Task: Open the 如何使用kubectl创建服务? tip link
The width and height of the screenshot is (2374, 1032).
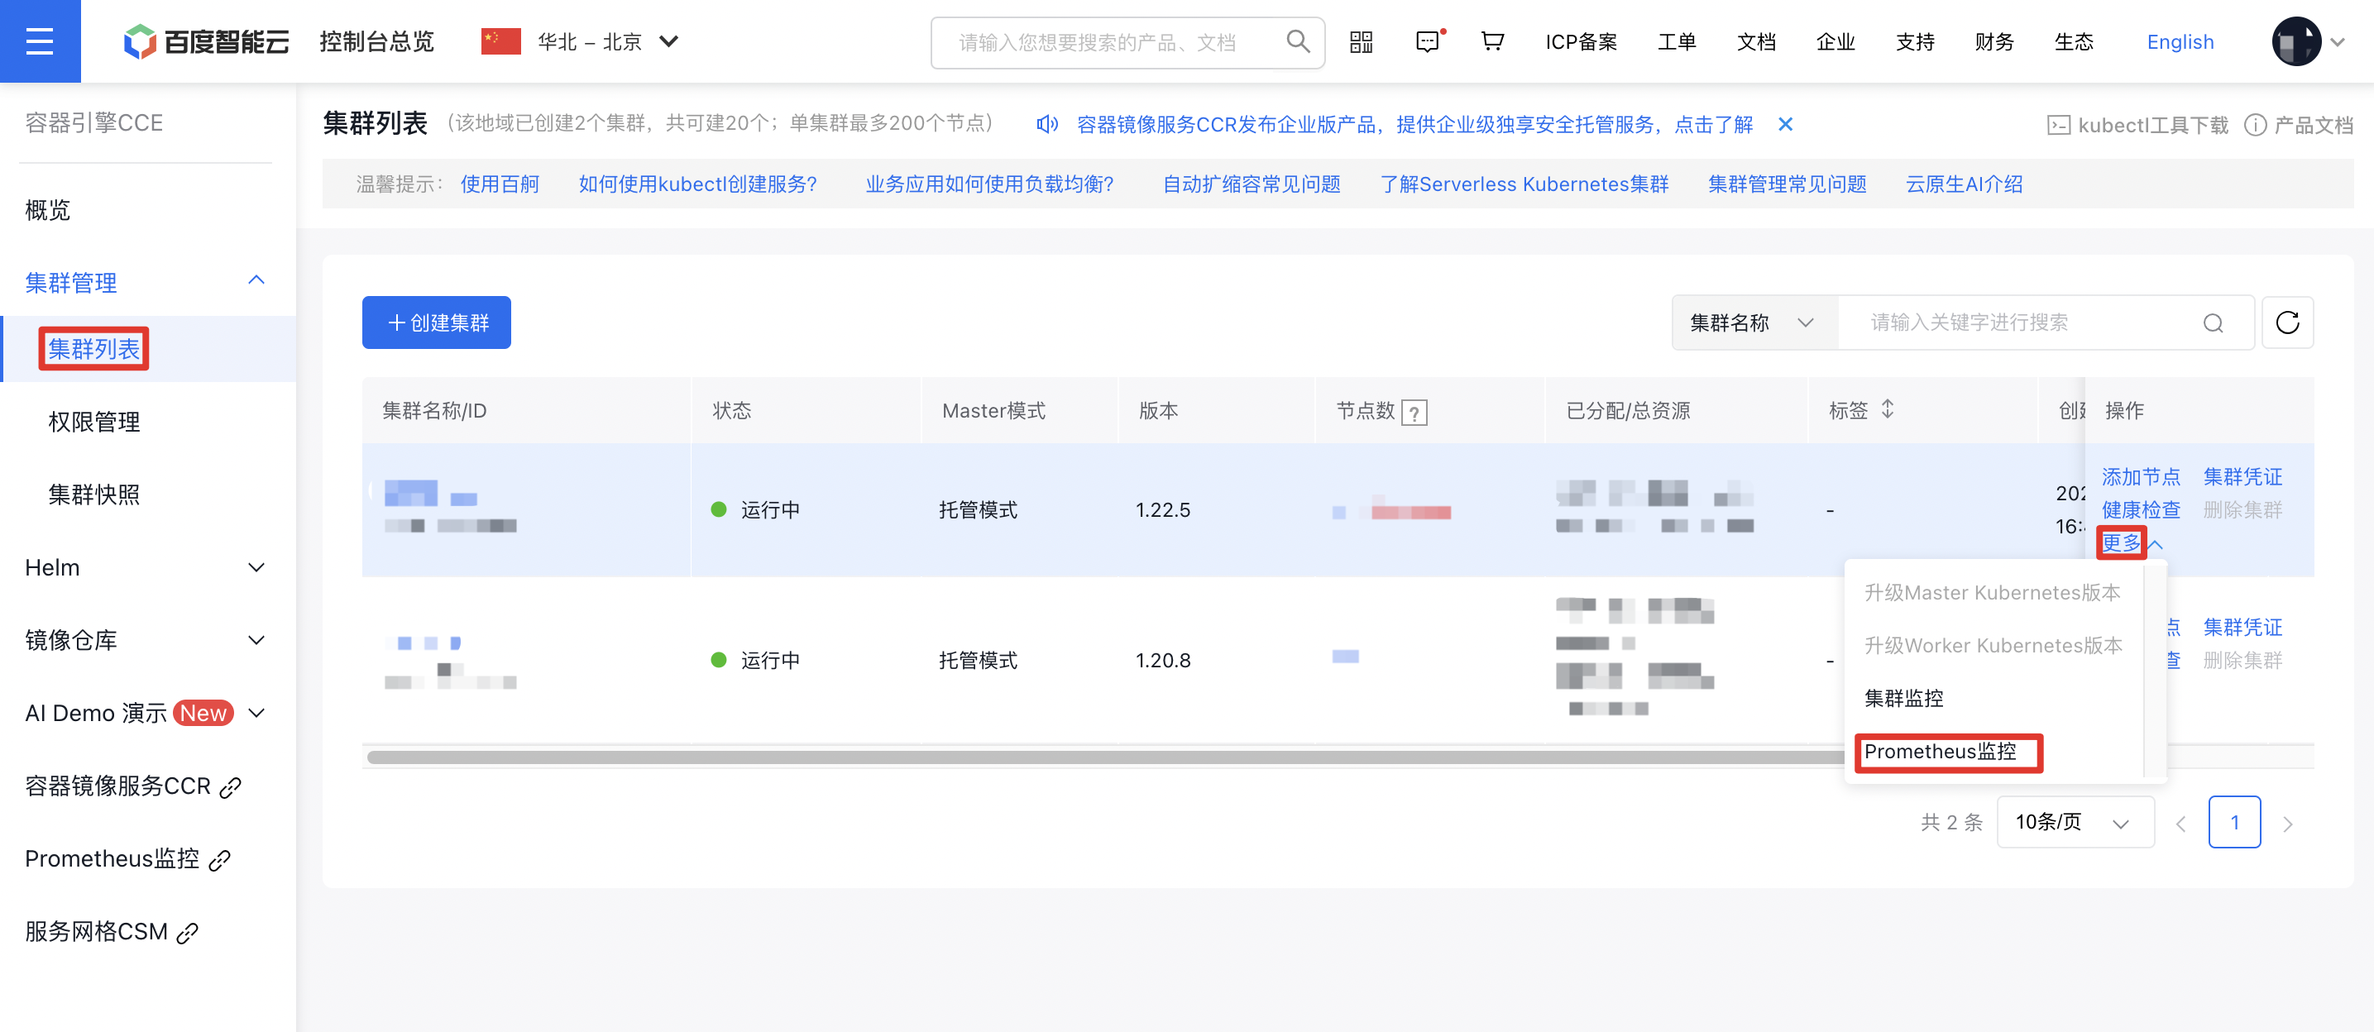Action: click(697, 184)
